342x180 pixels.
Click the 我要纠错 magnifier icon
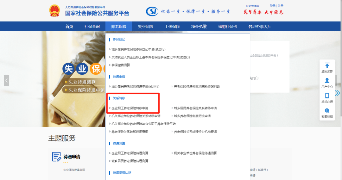[x=327, y=111]
